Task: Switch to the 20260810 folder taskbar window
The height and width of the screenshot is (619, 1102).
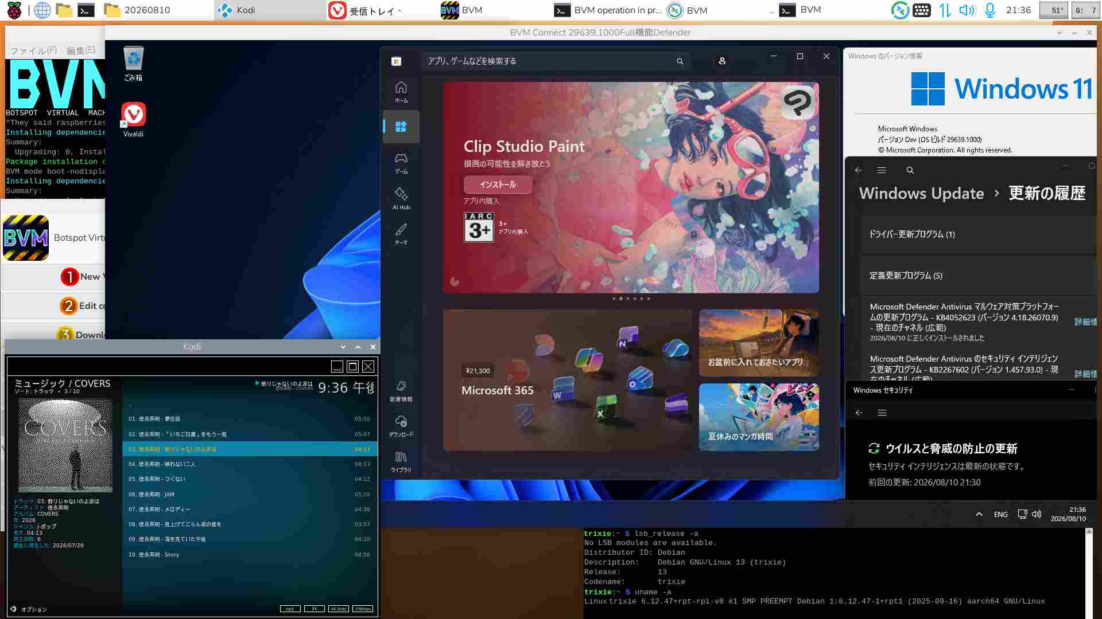Action: click(x=158, y=10)
